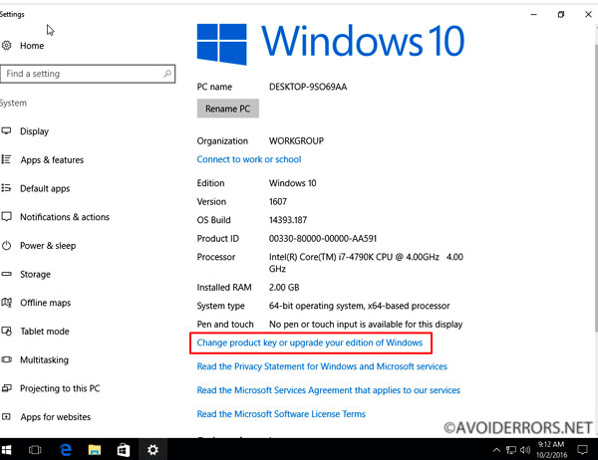Select Apps for websites
The image size is (598, 460).
tap(56, 417)
